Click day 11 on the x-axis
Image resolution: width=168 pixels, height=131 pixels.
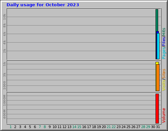click(x=59, y=127)
